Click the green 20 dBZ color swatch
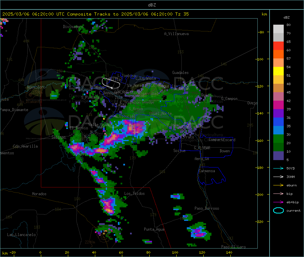Screen dimensions: 304x257 coord(278,138)
